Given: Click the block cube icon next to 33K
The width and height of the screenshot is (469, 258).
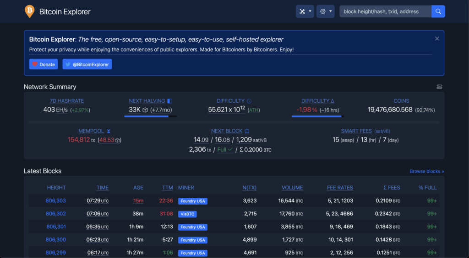Looking at the screenshot, I should click(145, 110).
